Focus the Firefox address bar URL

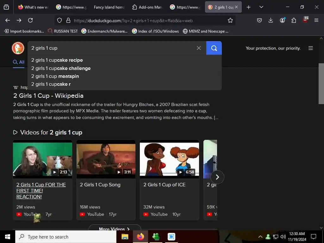pos(133,21)
